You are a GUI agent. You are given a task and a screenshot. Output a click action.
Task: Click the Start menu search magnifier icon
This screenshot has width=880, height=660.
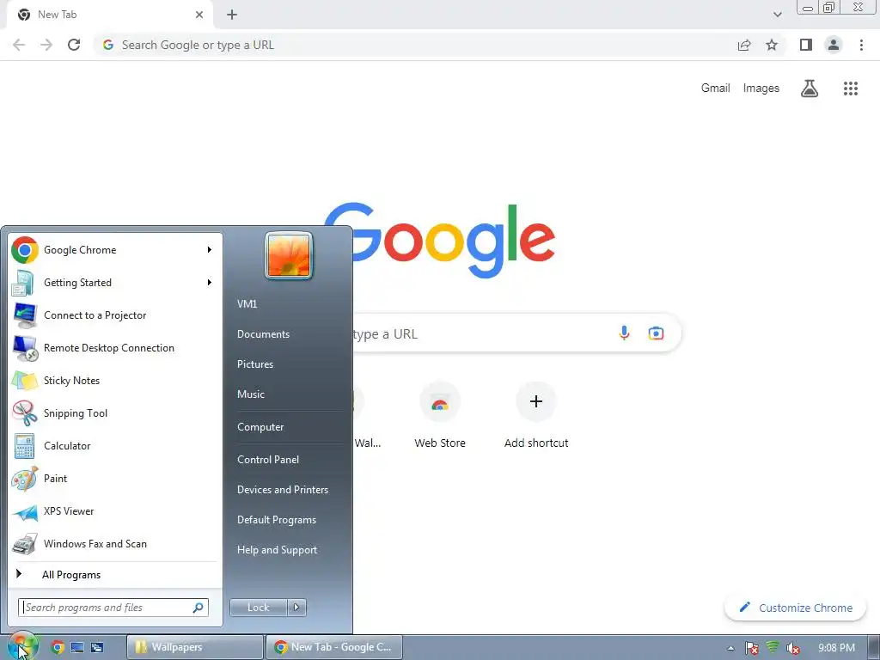pyautogui.click(x=199, y=608)
